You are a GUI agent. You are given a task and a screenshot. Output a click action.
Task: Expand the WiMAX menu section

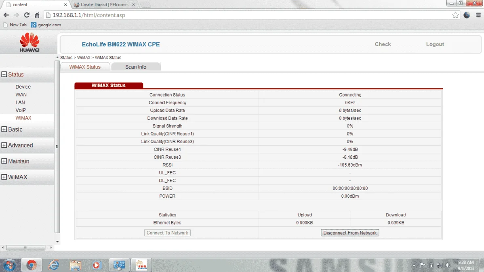(x=4, y=177)
